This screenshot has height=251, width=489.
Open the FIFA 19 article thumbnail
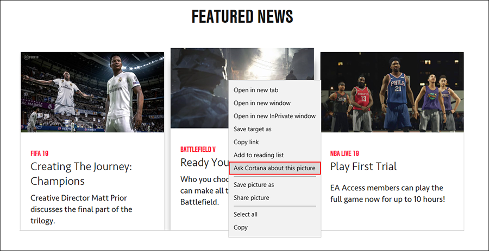coord(92,92)
